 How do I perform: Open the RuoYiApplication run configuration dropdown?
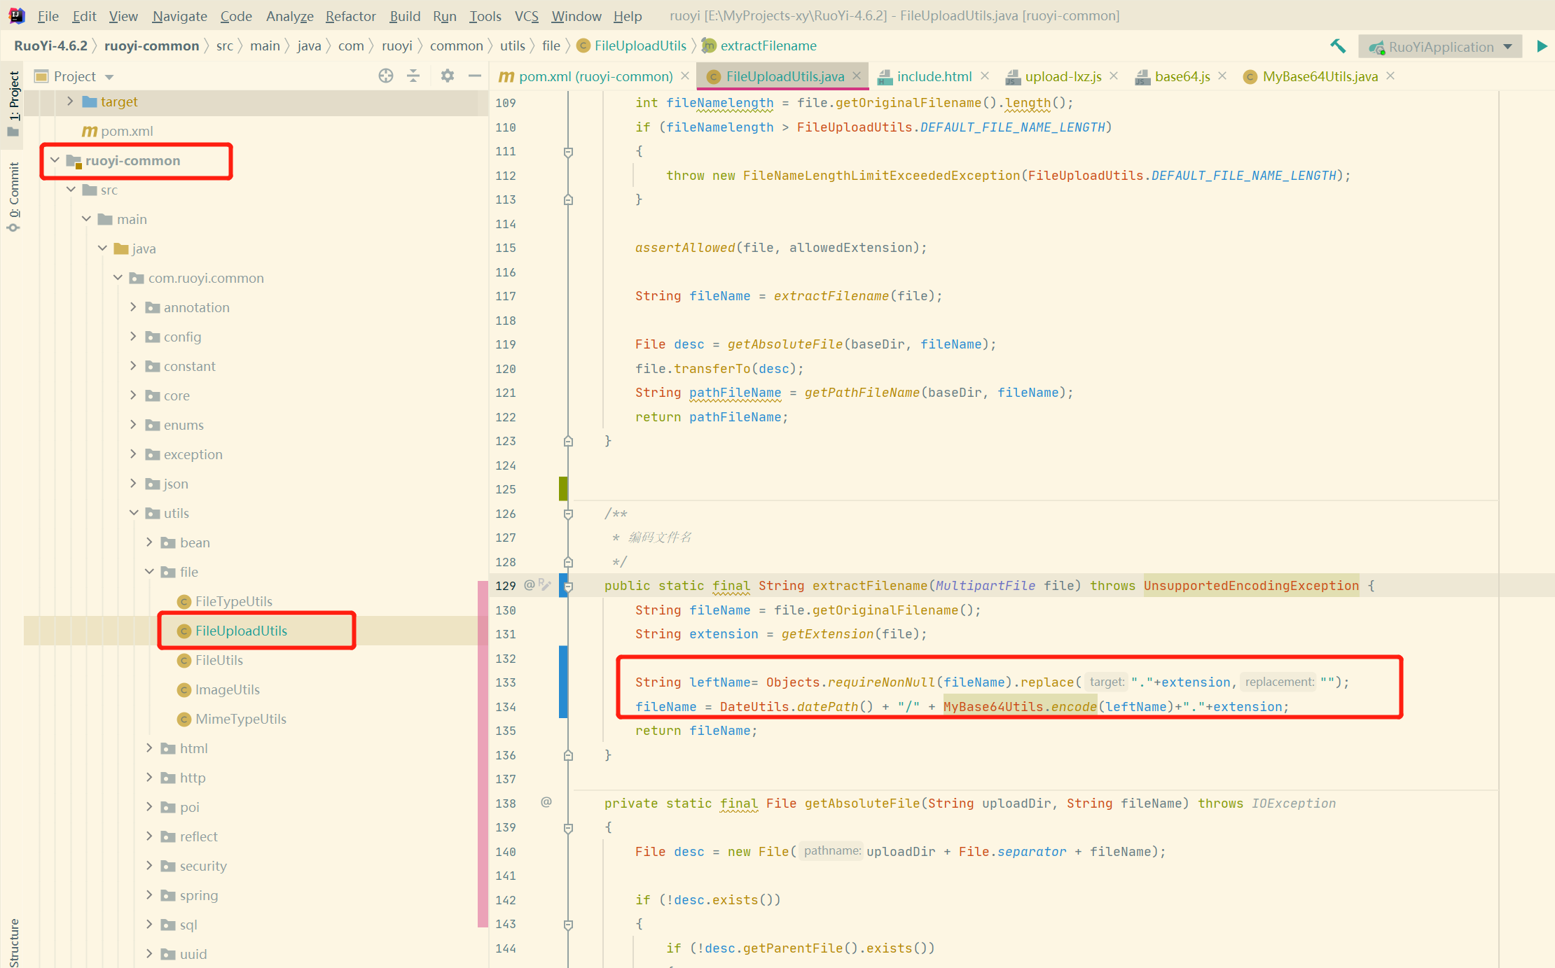coord(1440,47)
